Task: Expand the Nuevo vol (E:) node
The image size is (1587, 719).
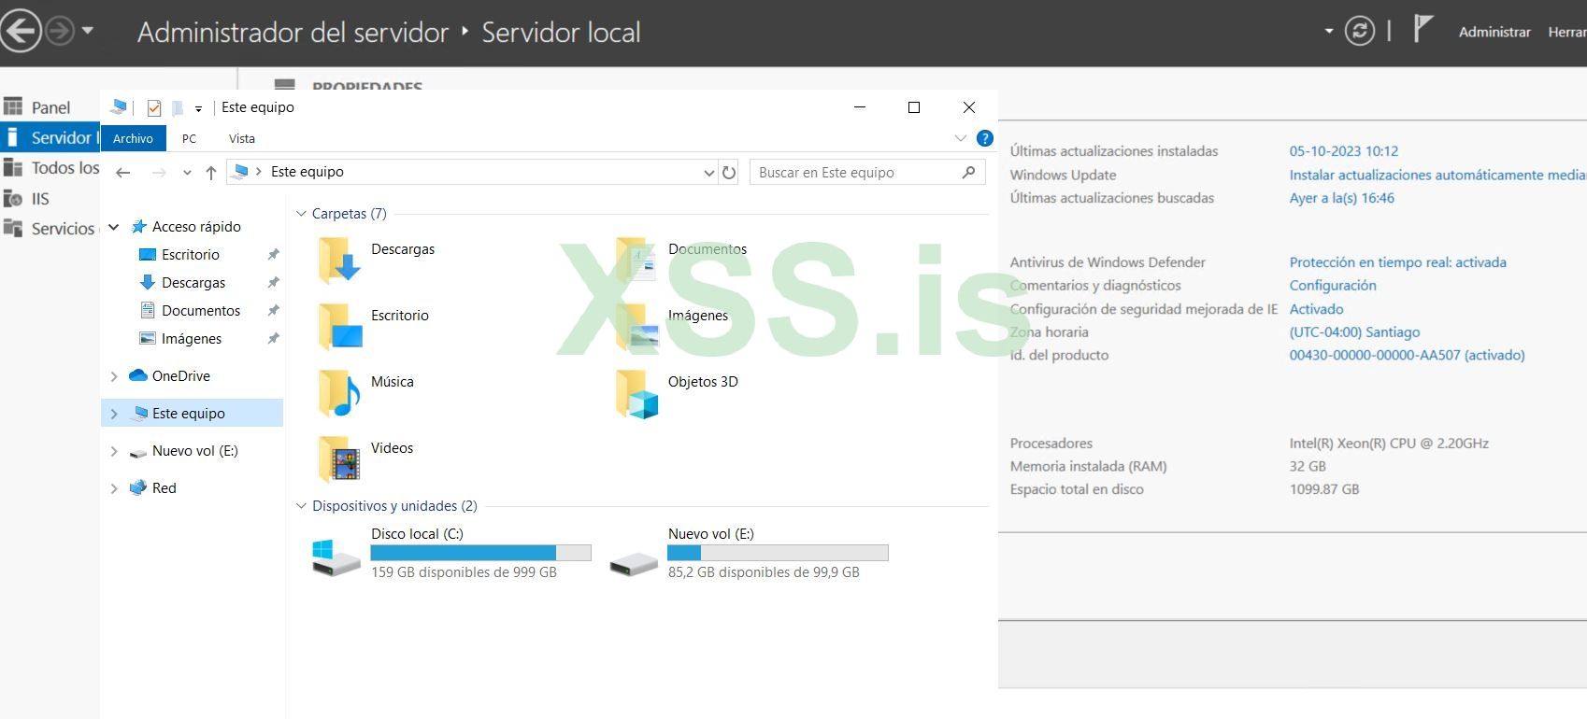Action: [x=114, y=451]
